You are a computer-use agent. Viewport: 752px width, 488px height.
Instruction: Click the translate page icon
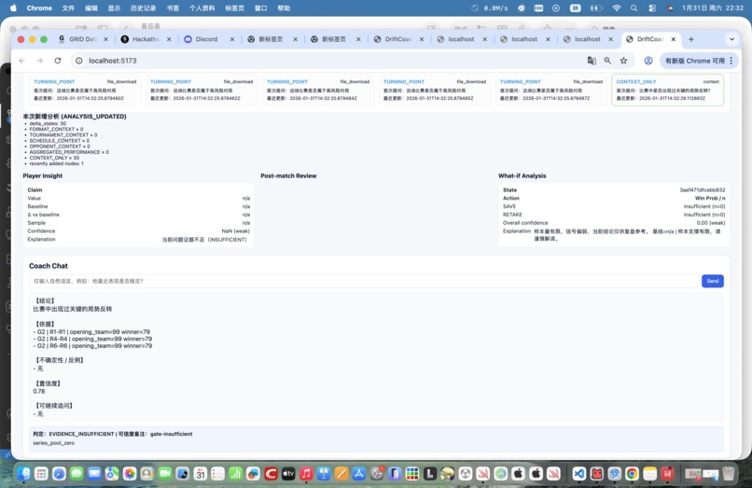(x=592, y=61)
